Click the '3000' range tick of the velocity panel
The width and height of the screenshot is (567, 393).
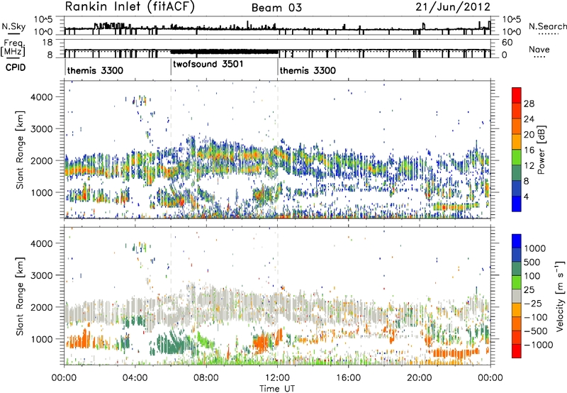coord(42,275)
